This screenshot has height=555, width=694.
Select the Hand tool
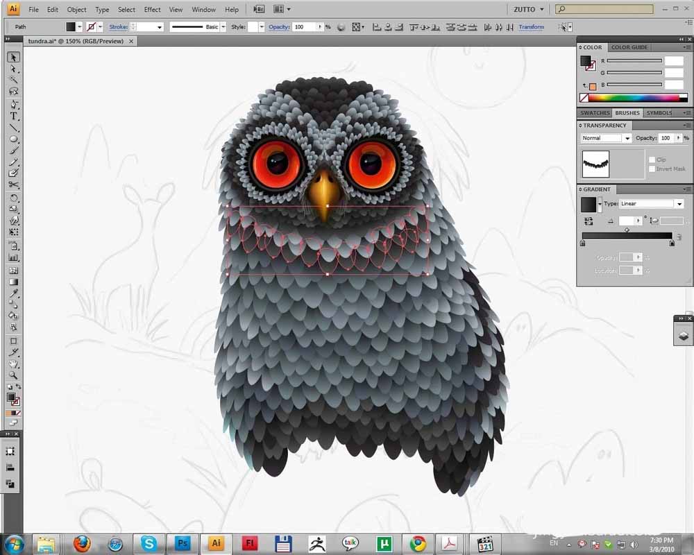(x=13, y=364)
